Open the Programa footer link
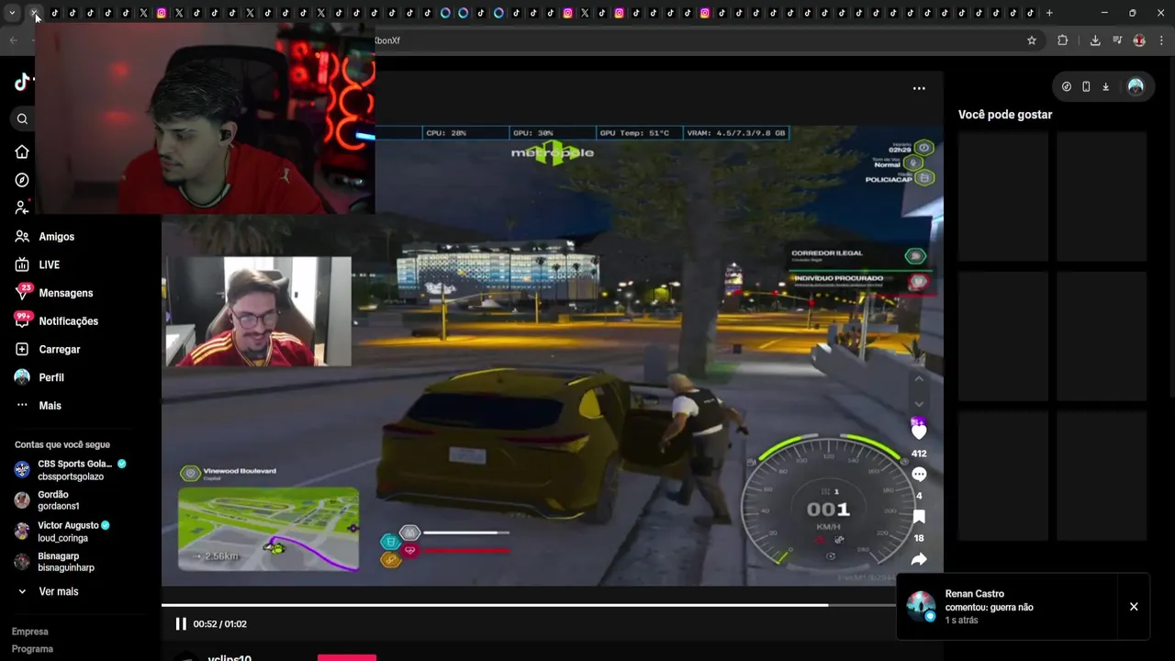1175x661 pixels. [x=32, y=649]
